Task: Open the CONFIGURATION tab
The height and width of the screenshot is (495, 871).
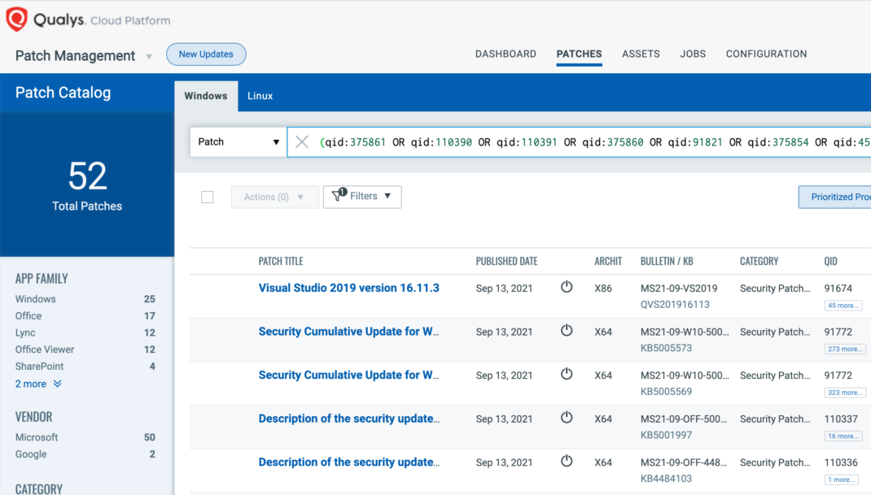Action: [x=767, y=54]
